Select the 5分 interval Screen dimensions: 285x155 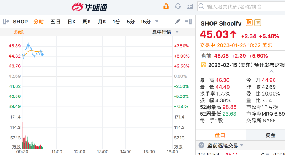131,22
